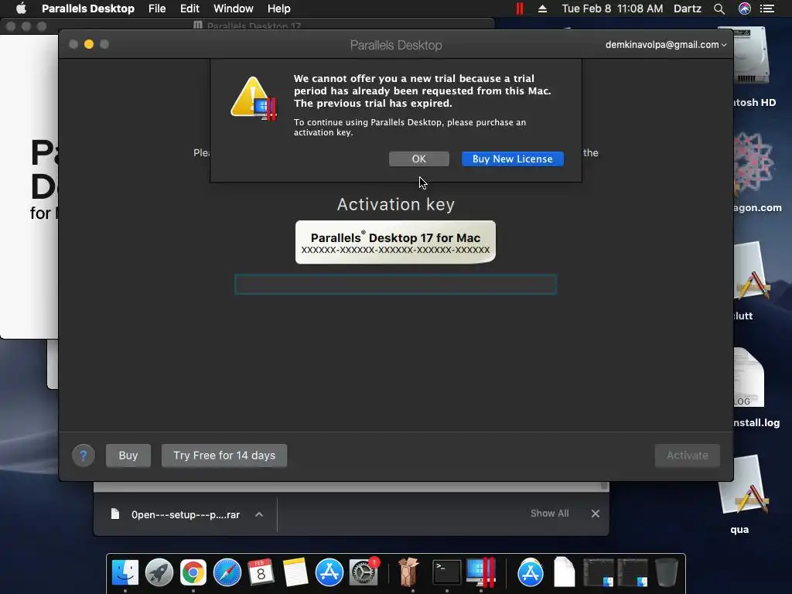Open the brown box archive app in Dock
The image size is (792, 594).
(408, 572)
